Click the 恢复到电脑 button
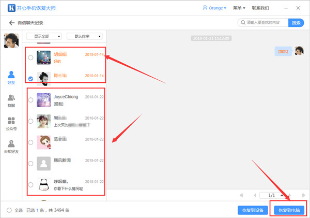Image resolution: width=310 pixels, height=218 pixels. [290, 210]
